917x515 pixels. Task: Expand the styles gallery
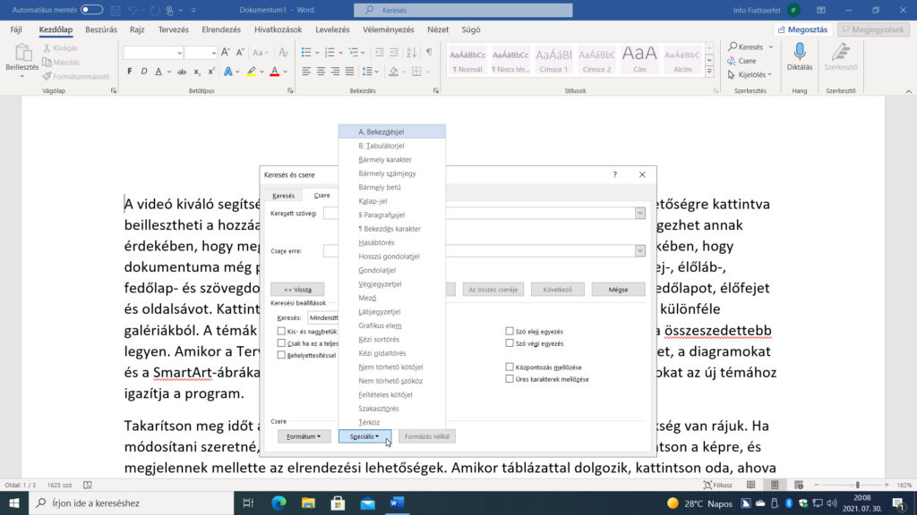pos(709,72)
